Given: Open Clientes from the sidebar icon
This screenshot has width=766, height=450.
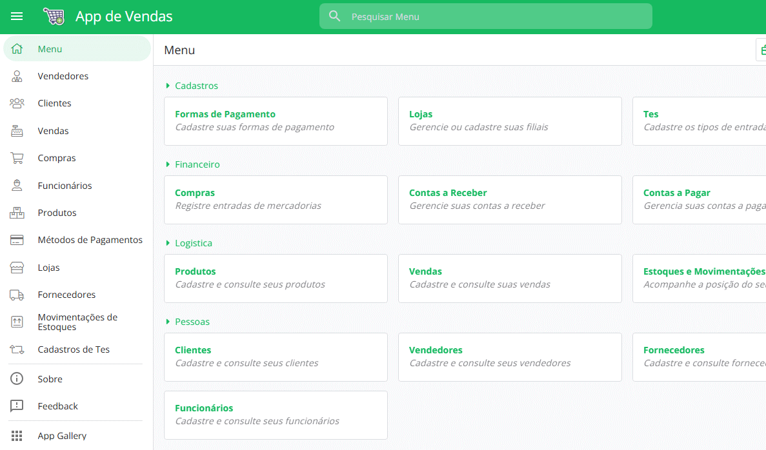Looking at the screenshot, I should coord(17,103).
